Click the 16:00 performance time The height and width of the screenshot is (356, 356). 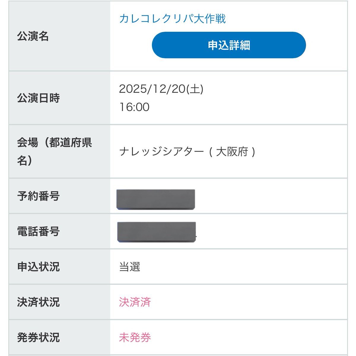(x=134, y=107)
